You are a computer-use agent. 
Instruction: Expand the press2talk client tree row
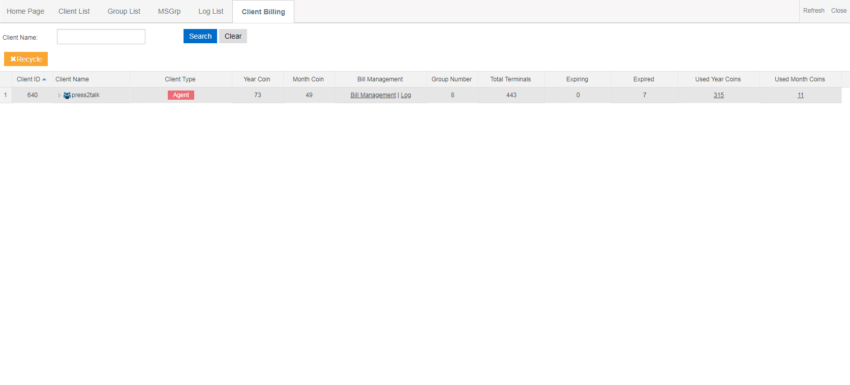click(x=59, y=95)
